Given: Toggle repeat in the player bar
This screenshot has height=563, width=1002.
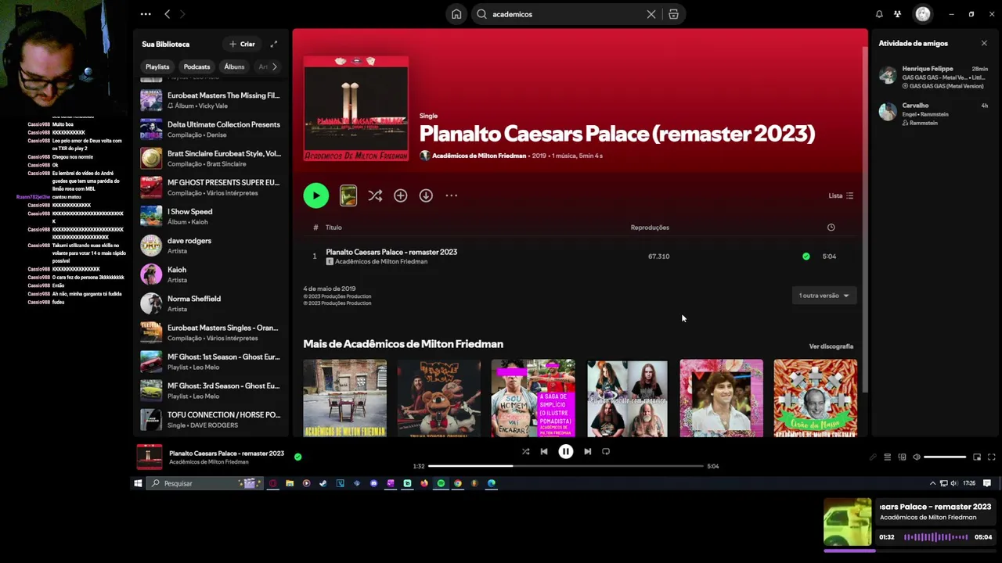Looking at the screenshot, I should click(x=606, y=451).
